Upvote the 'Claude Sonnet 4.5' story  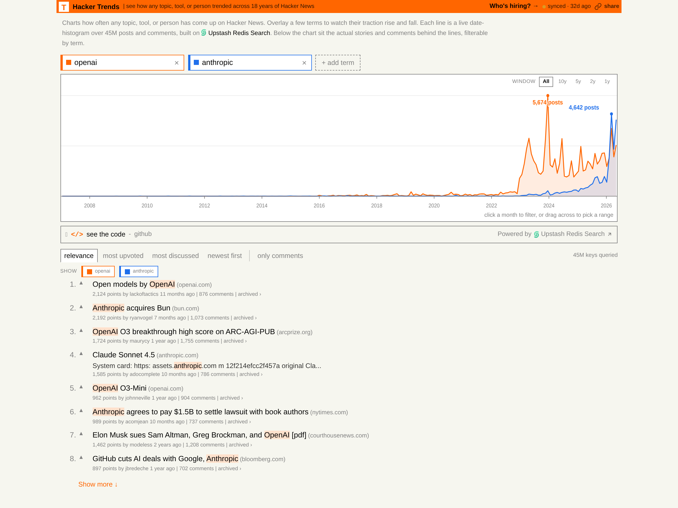click(x=81, y=353)
